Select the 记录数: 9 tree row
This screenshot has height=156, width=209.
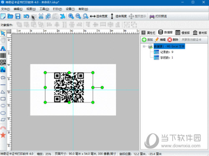coord(163,52)
